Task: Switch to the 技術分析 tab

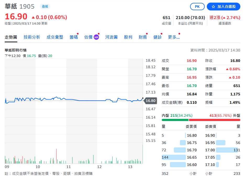Action: click(x=32, y=37)
